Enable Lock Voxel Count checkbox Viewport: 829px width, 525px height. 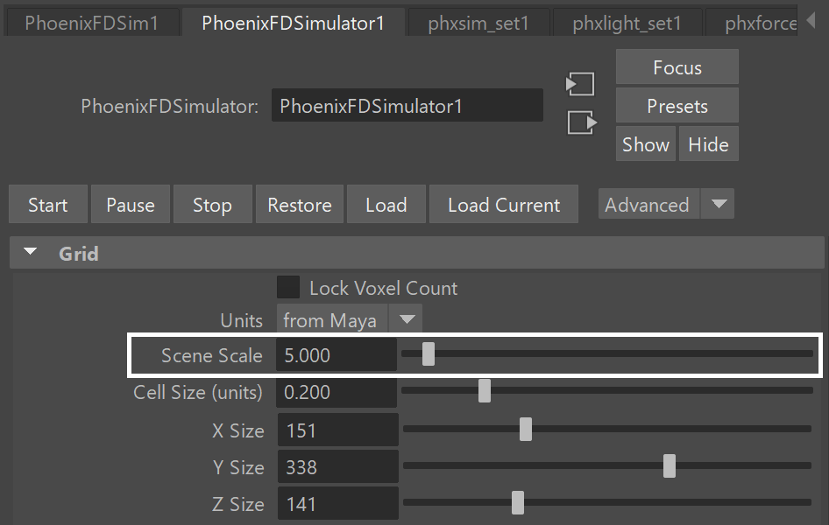tap(288, 288)
